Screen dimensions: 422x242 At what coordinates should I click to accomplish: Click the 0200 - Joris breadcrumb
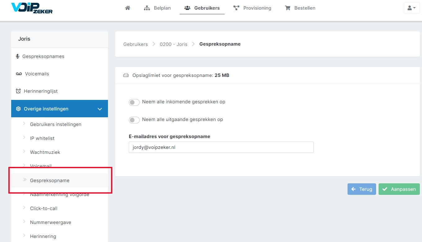pos(173,44)
